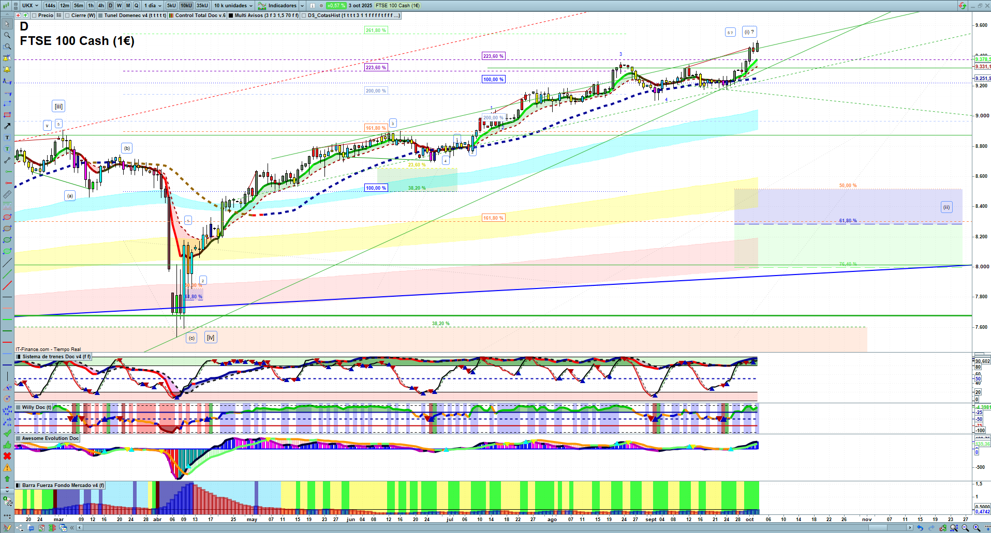
Task: Click the share icon in bottom bar
Action: [x=20, y=528]
